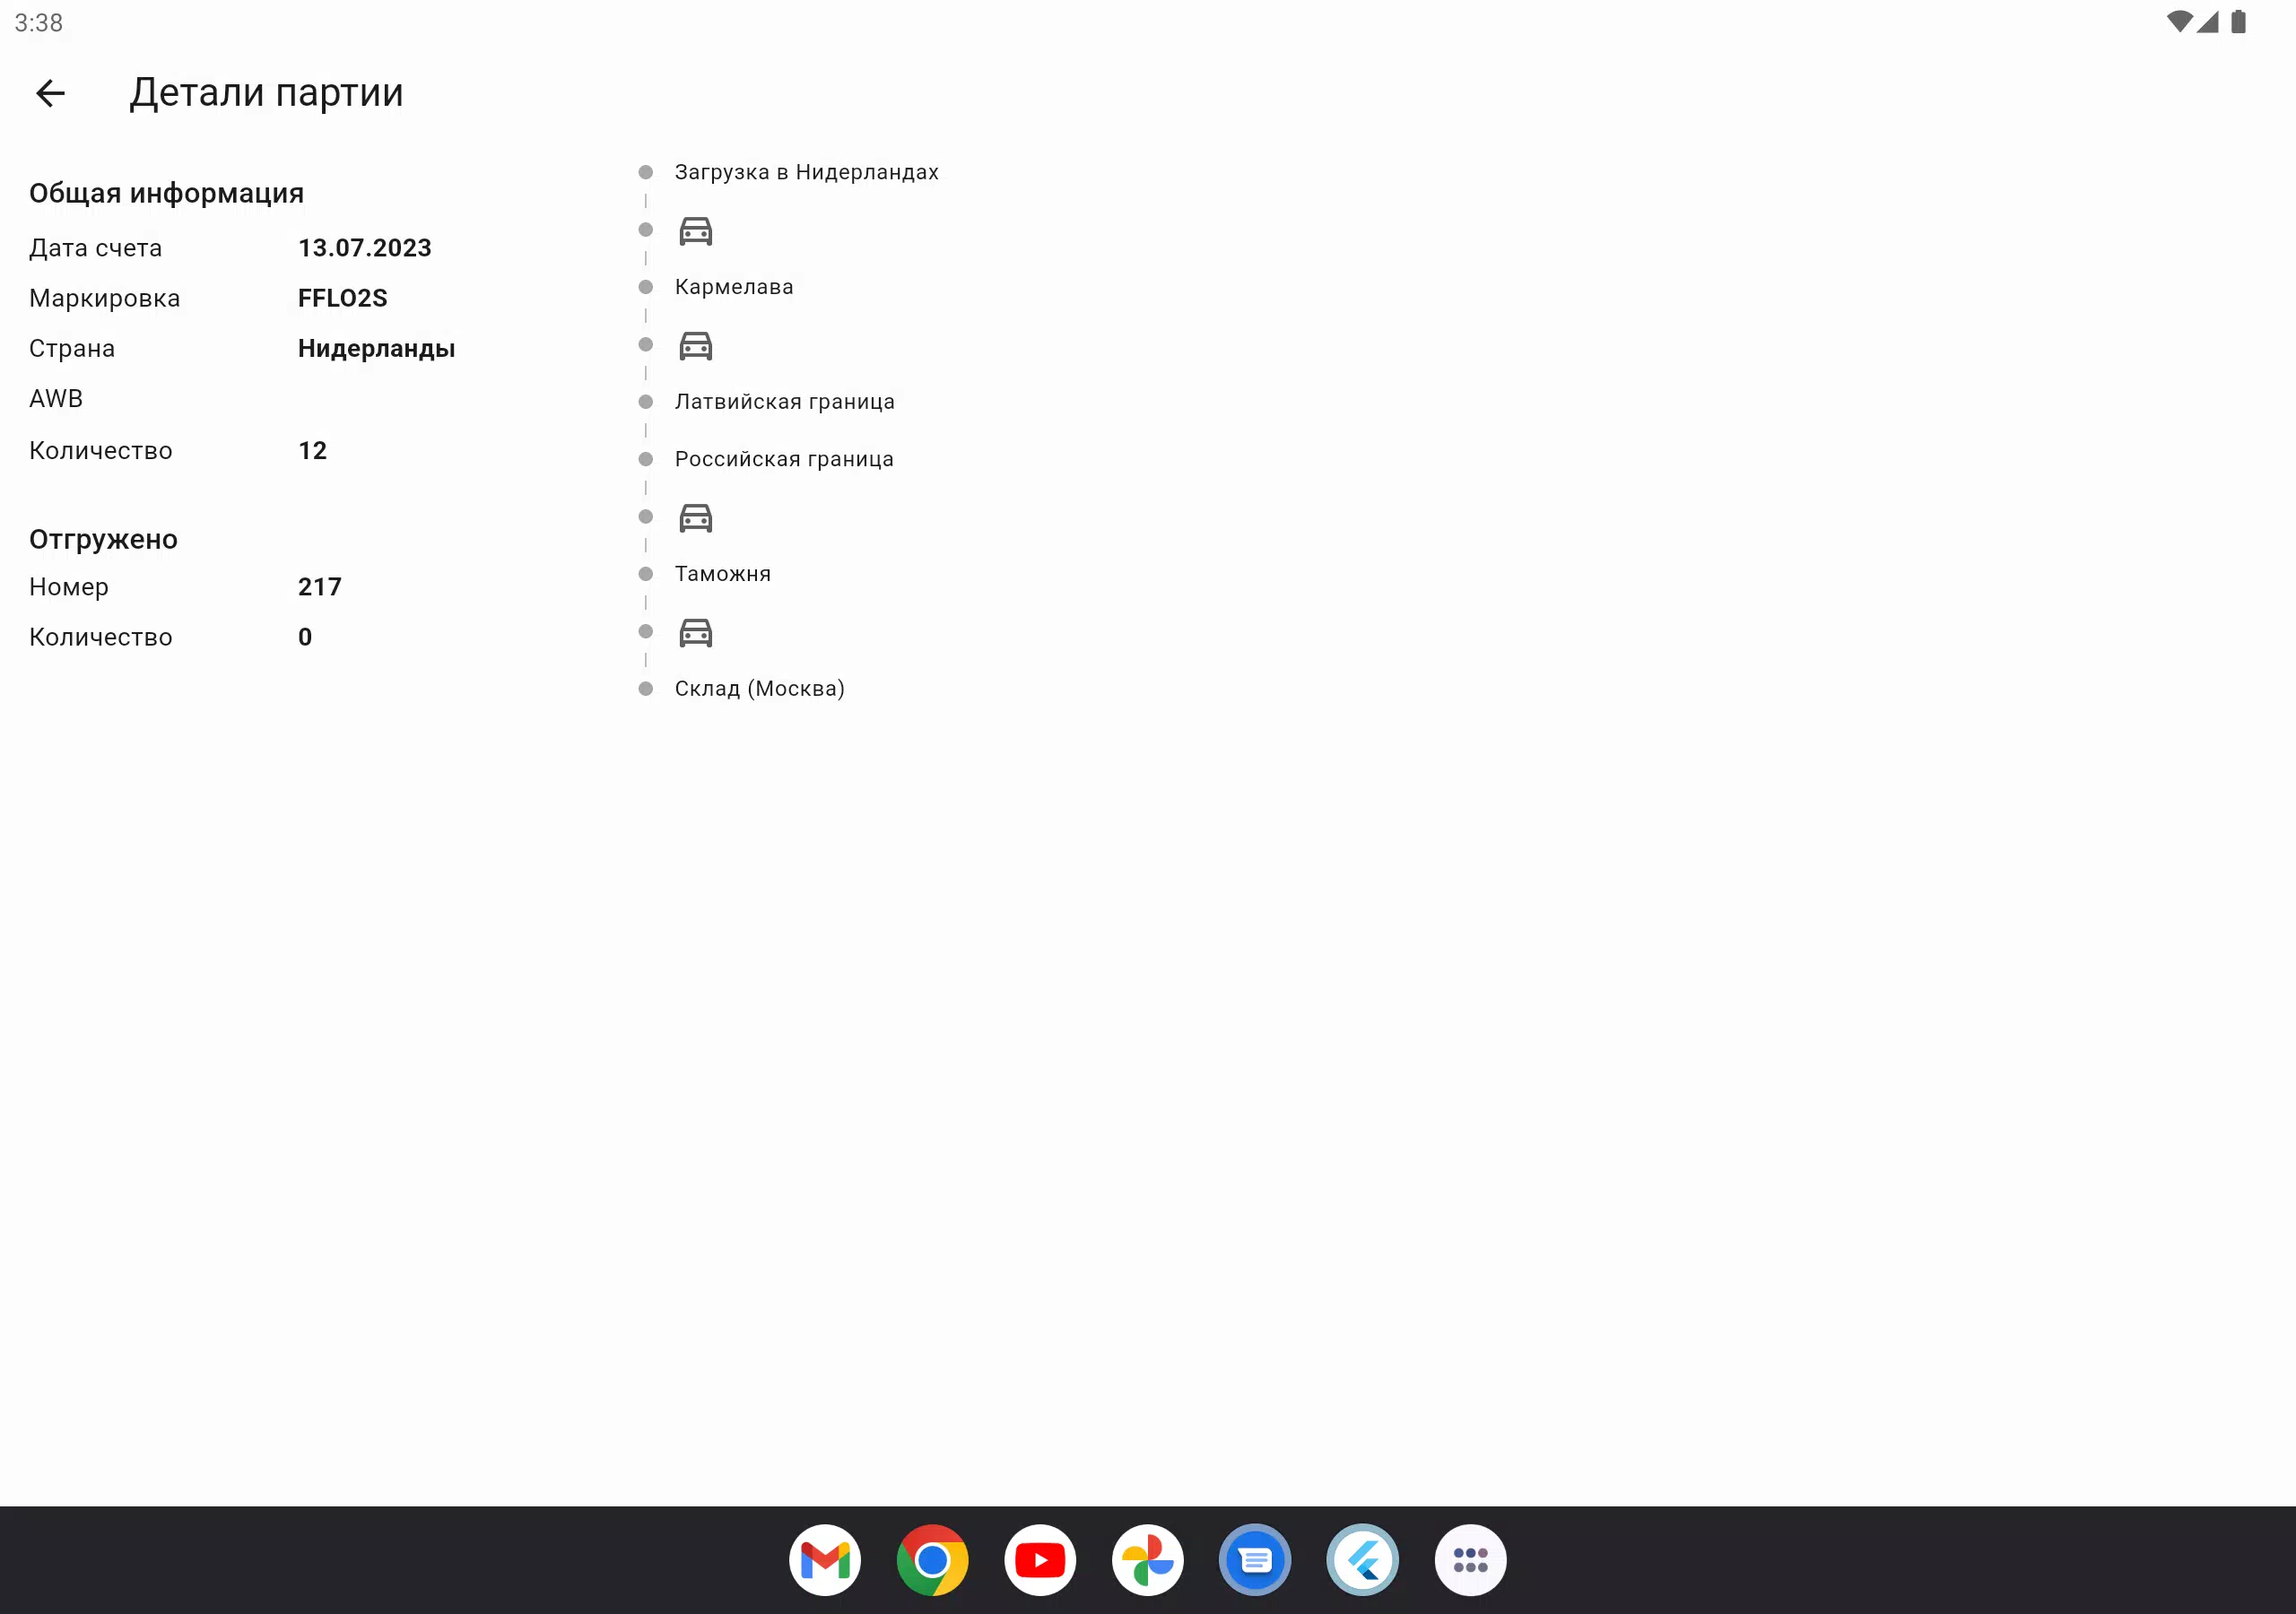Click the AWB label

point(56,399)
